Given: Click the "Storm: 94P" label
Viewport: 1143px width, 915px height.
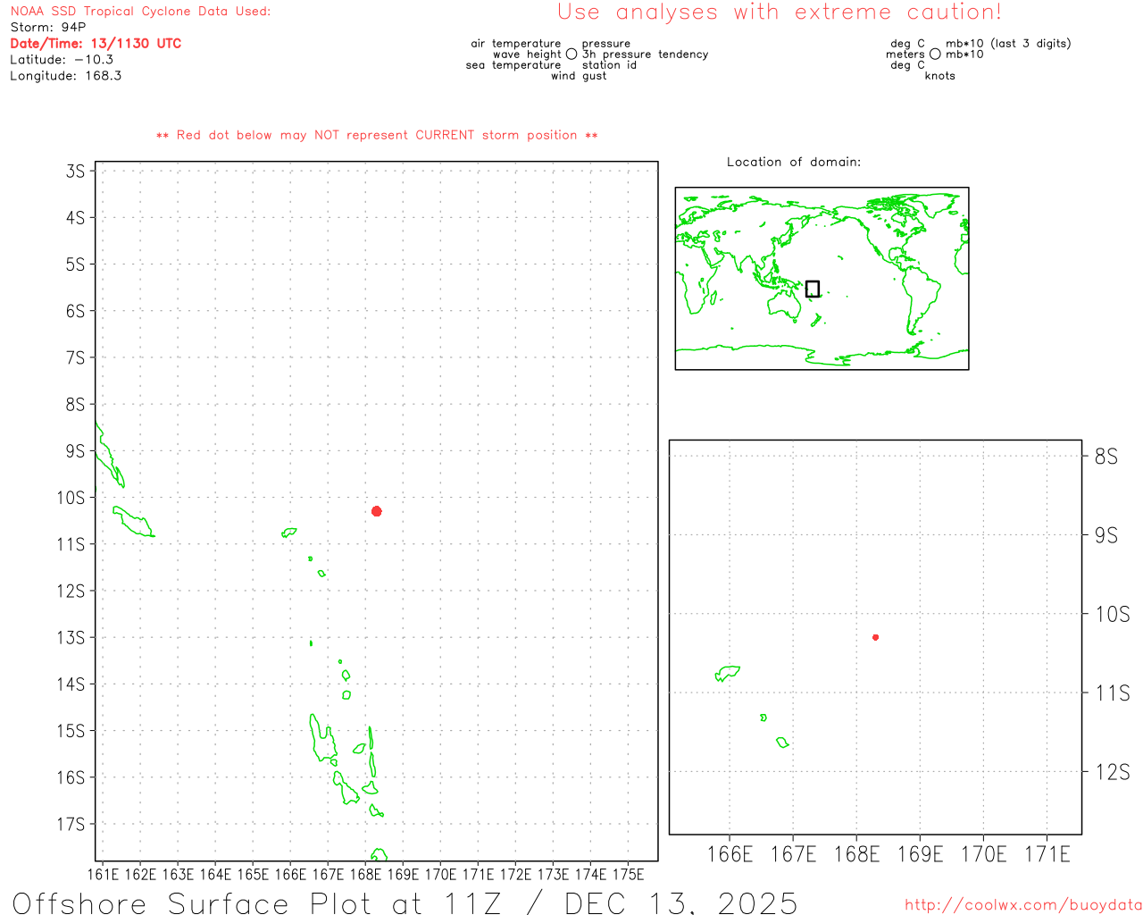Looking at the screenshot, I should 48,28.
